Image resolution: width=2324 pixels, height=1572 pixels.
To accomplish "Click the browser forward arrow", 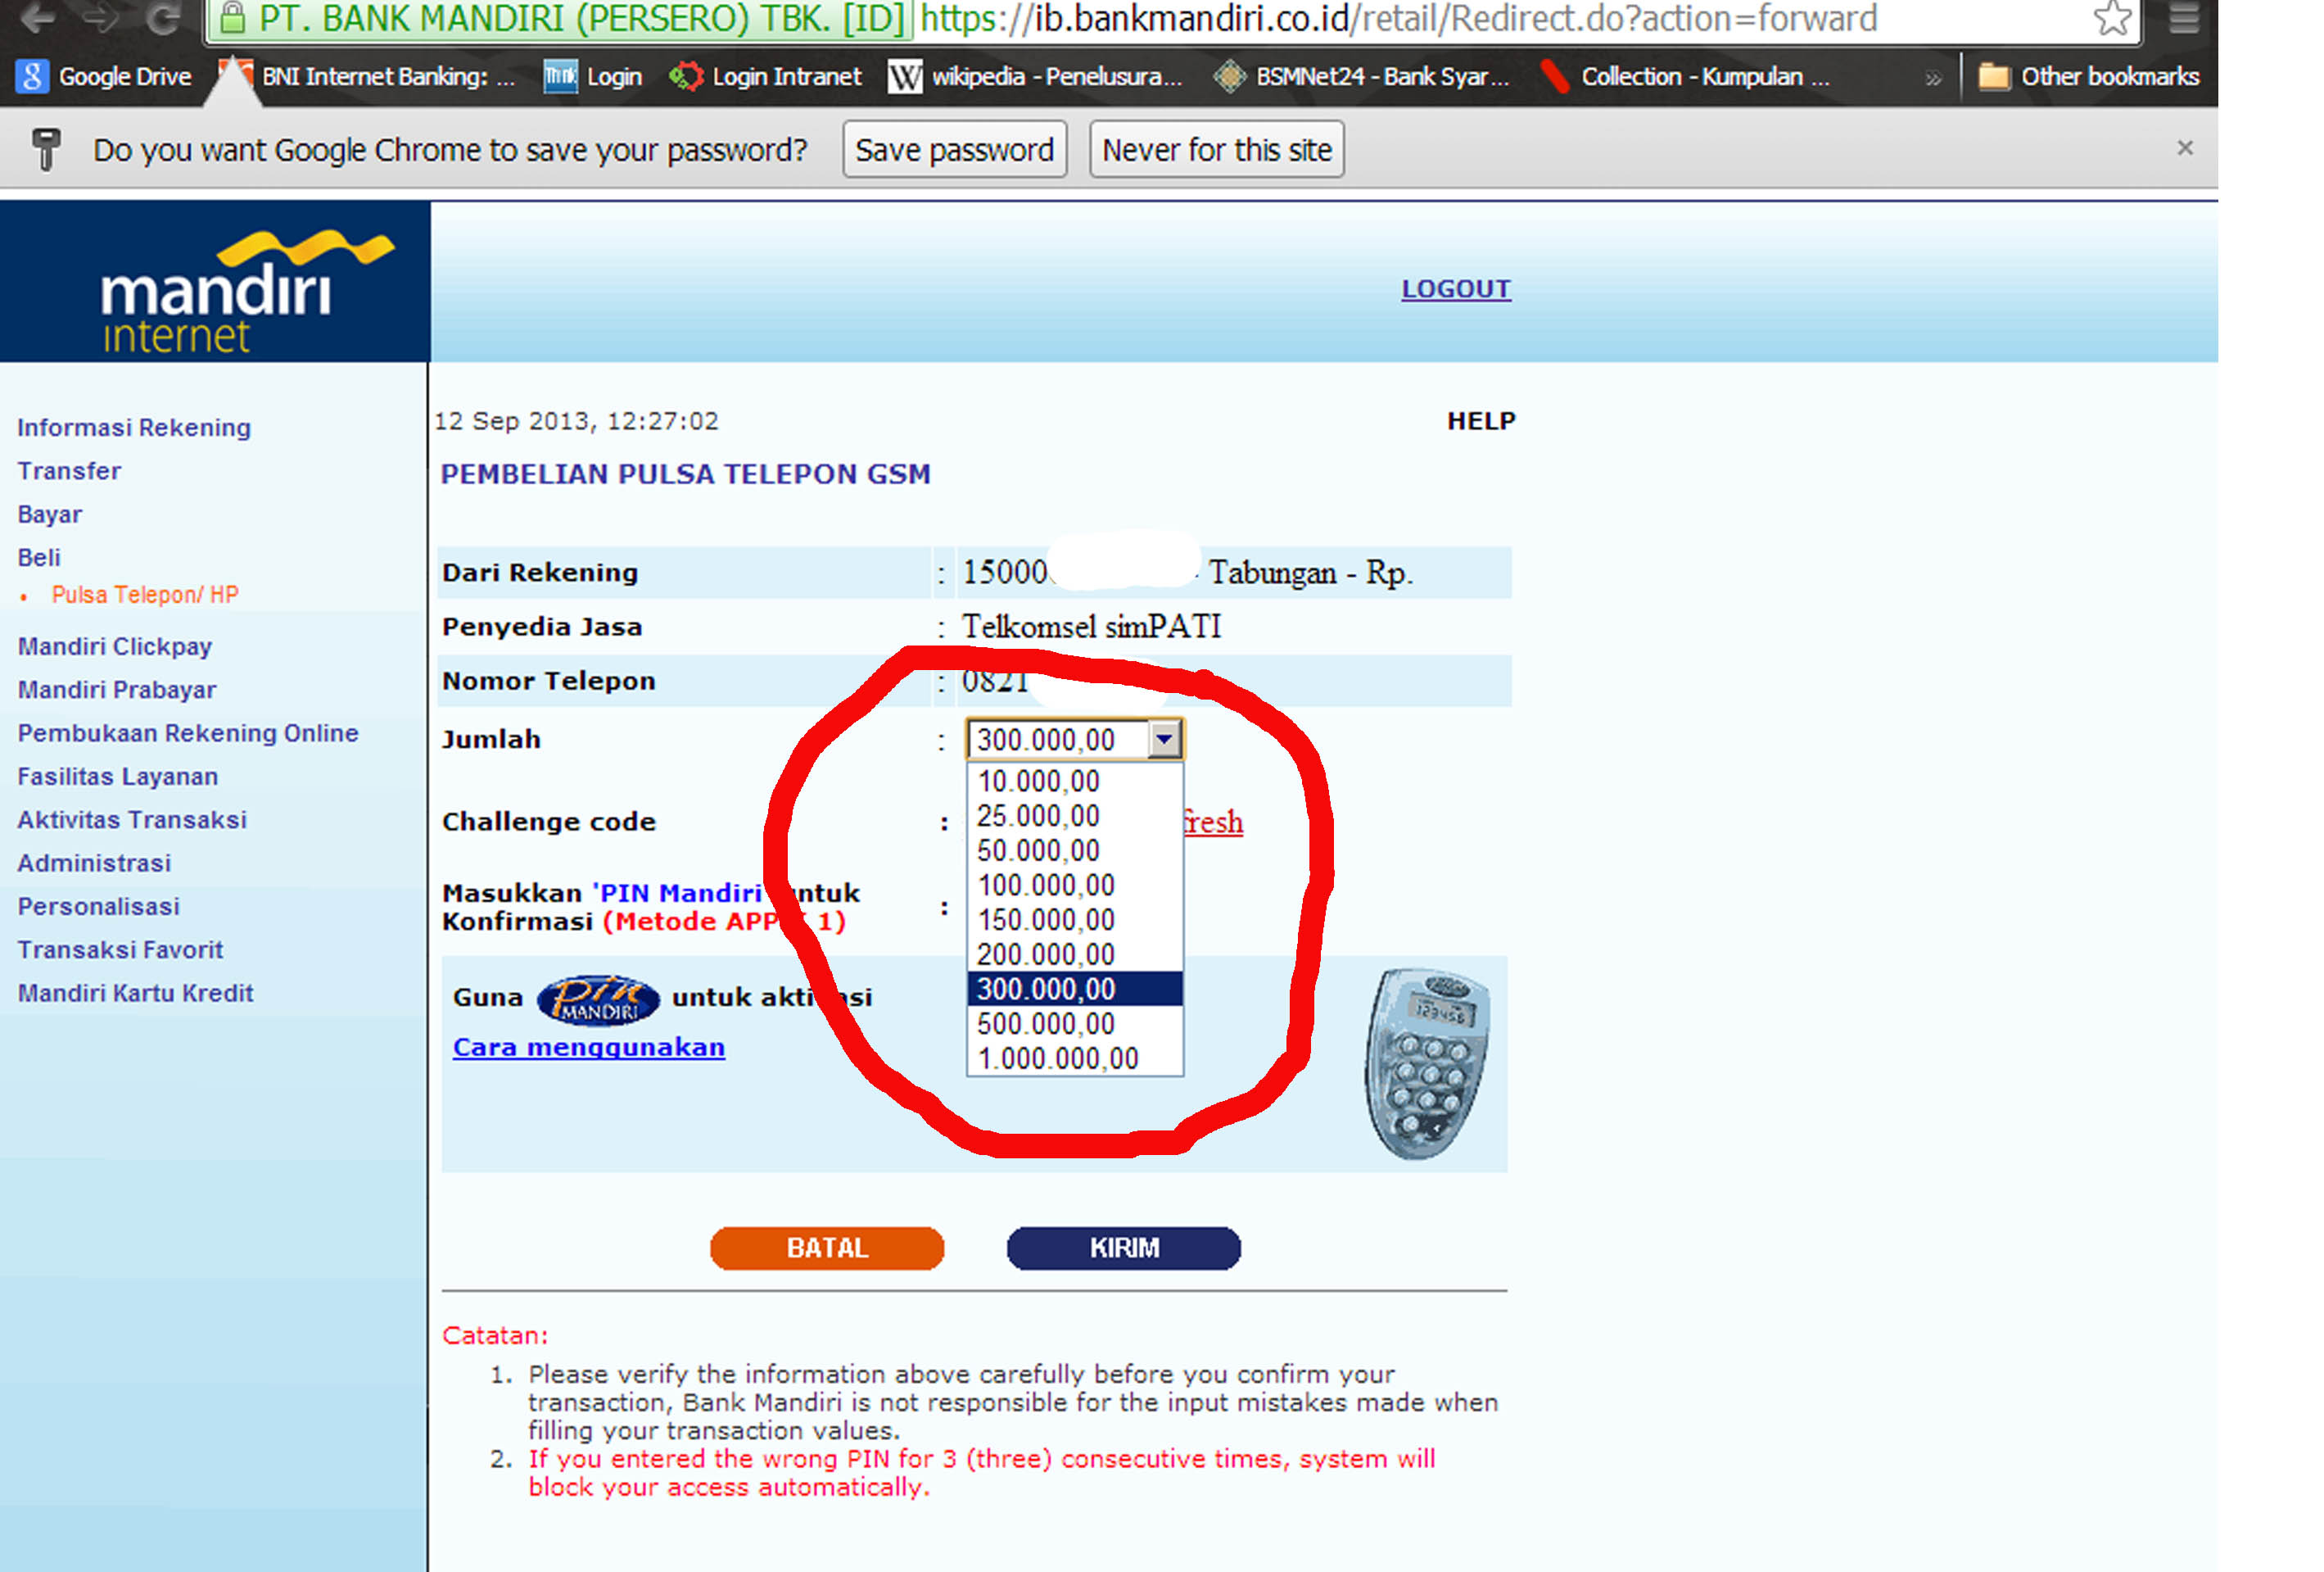I will click(100, 17).
